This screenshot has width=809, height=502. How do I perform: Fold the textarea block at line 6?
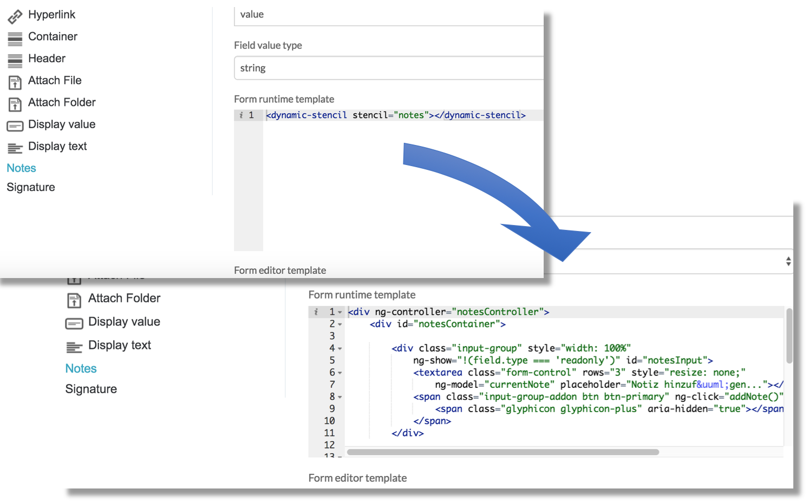(340, 373)
